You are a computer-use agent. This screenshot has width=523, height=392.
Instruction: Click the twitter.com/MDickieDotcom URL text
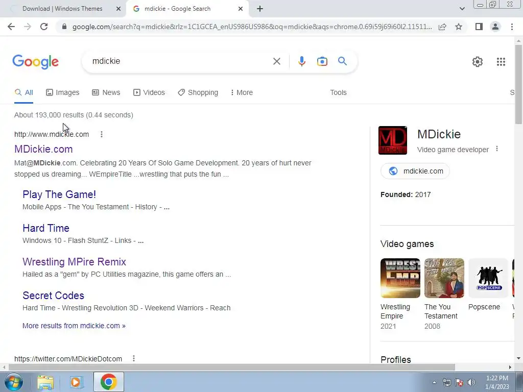[x=68, y=359]
